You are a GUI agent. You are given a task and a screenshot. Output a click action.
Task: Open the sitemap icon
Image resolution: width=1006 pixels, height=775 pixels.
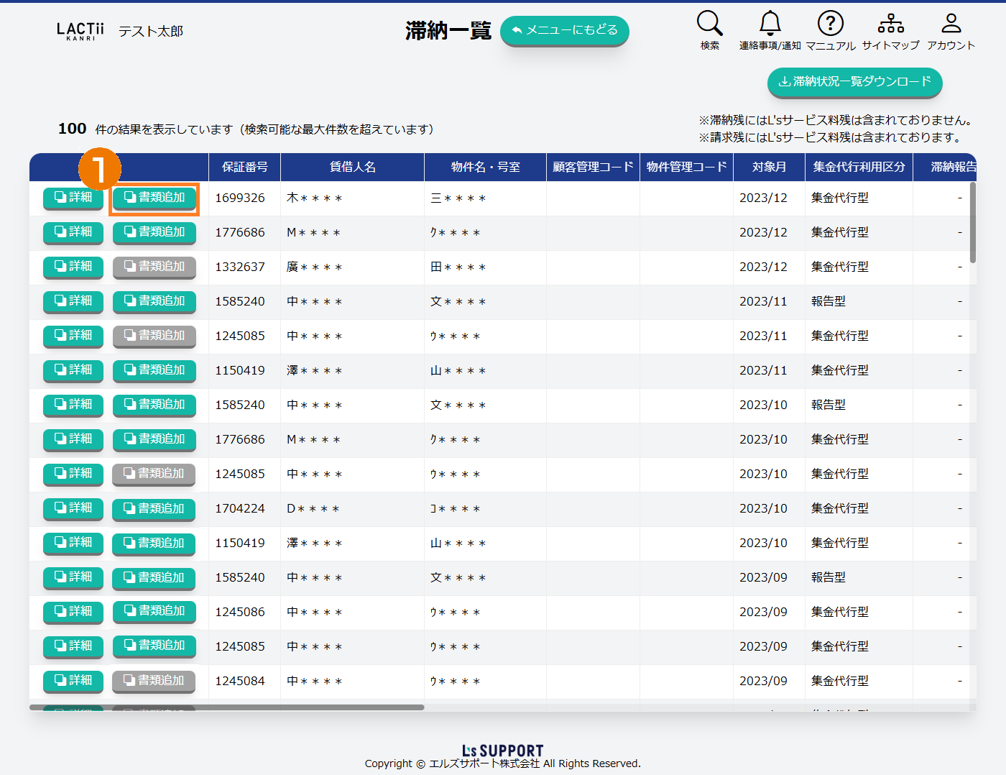click(890, 24)
